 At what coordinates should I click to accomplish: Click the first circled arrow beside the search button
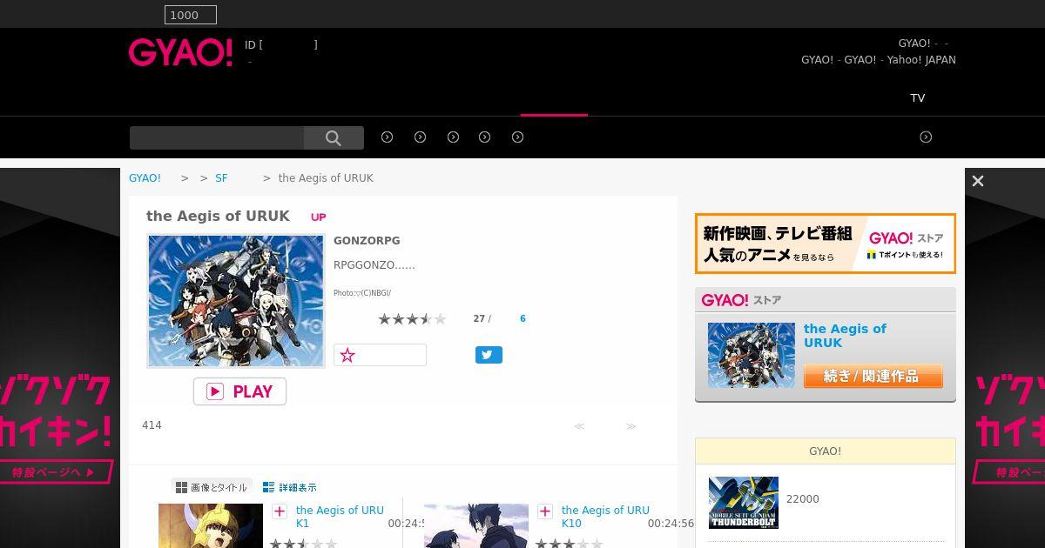pyautogui.click(x=388, y=137)
